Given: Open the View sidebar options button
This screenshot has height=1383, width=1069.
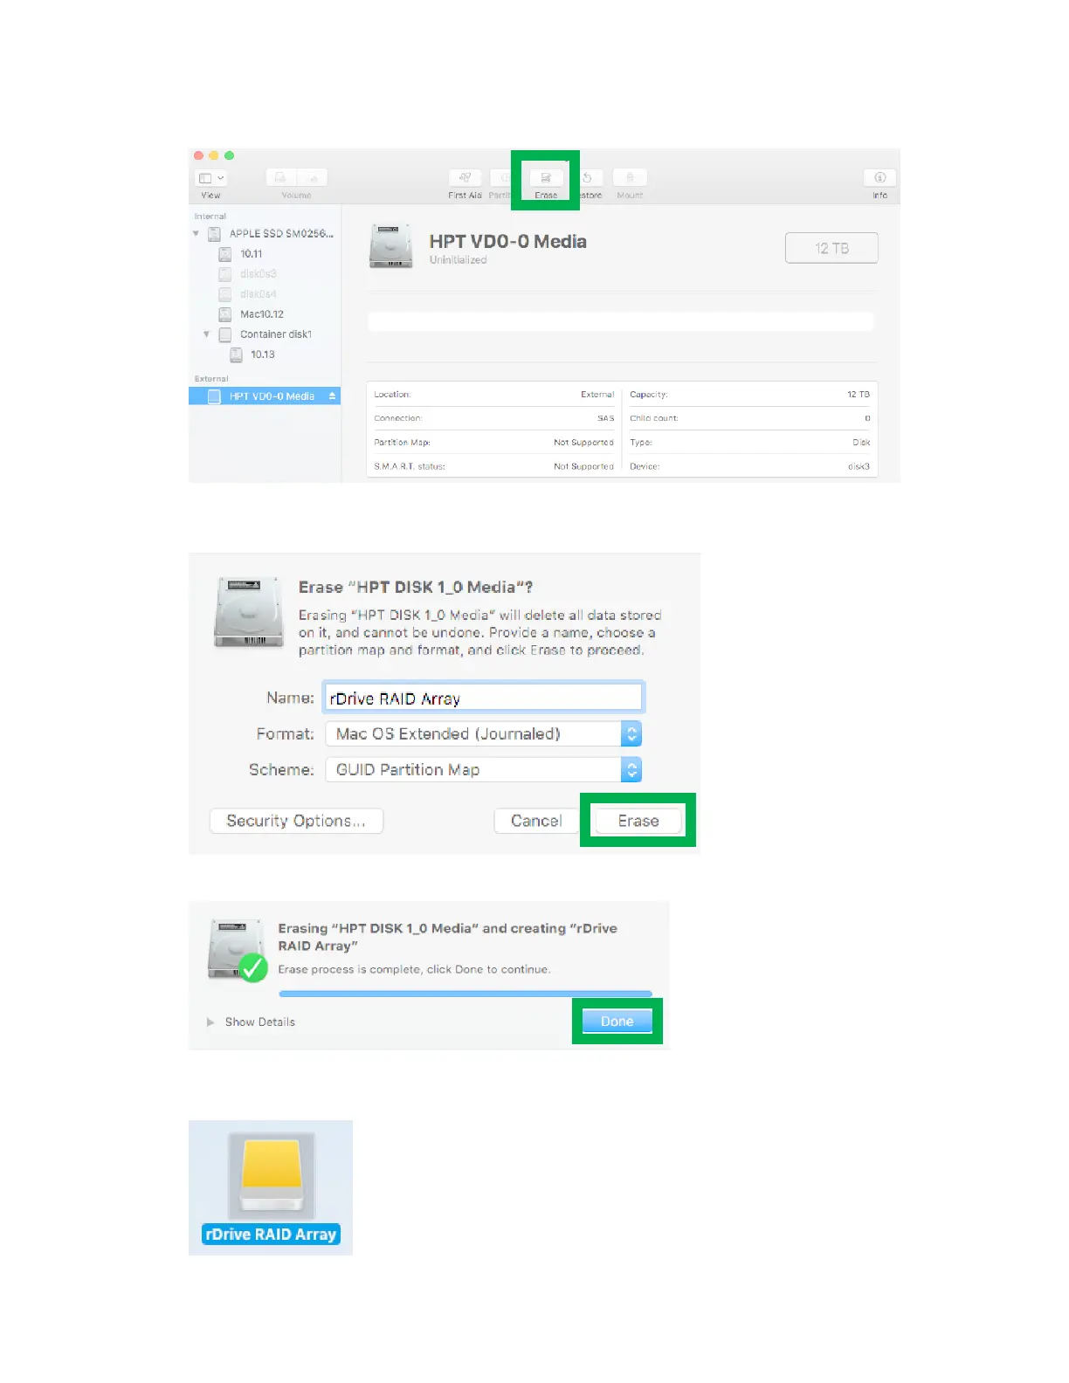Looking at the screenshot, I should click(211, 177).
